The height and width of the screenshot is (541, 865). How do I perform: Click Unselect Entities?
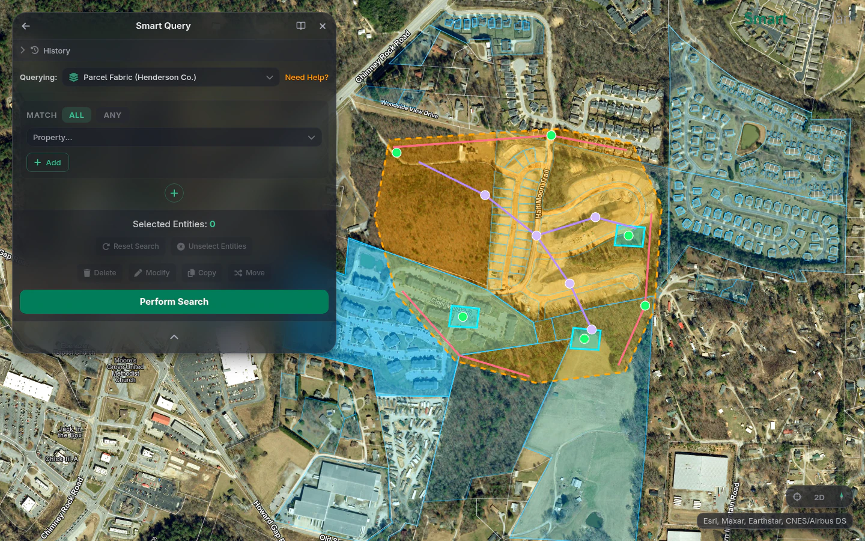(x=211, y=246)
